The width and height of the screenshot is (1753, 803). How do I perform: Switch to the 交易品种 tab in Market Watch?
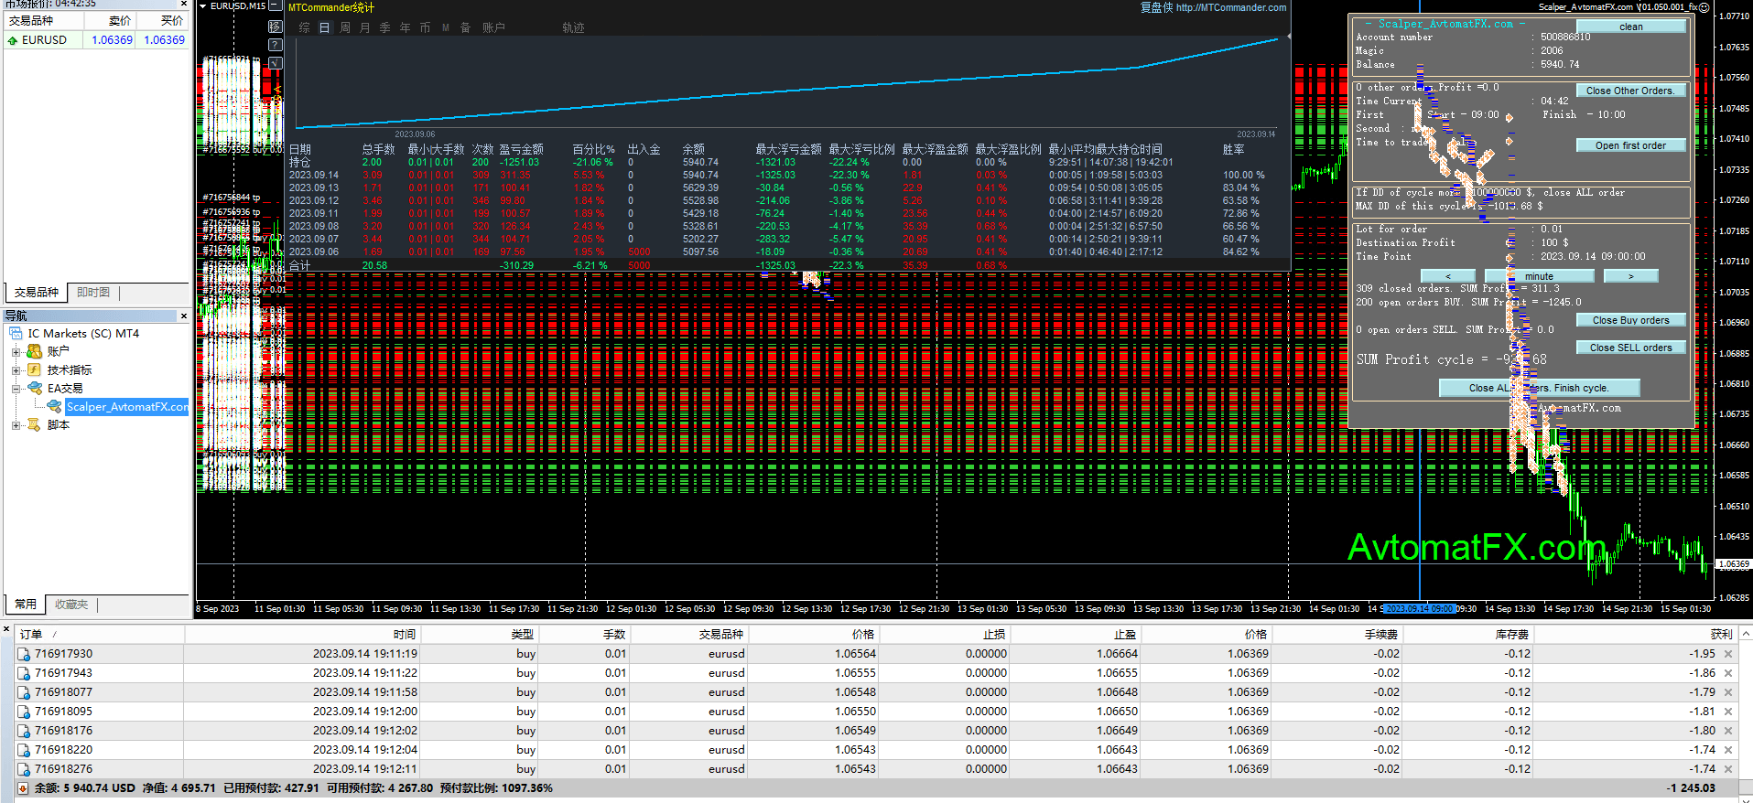(x=37, y=293)
